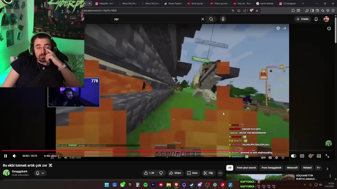This screenshot has width=337, height=189.
Task: Enter fullscreen mode
Action: pyautogui.click(x=327, y=156)
